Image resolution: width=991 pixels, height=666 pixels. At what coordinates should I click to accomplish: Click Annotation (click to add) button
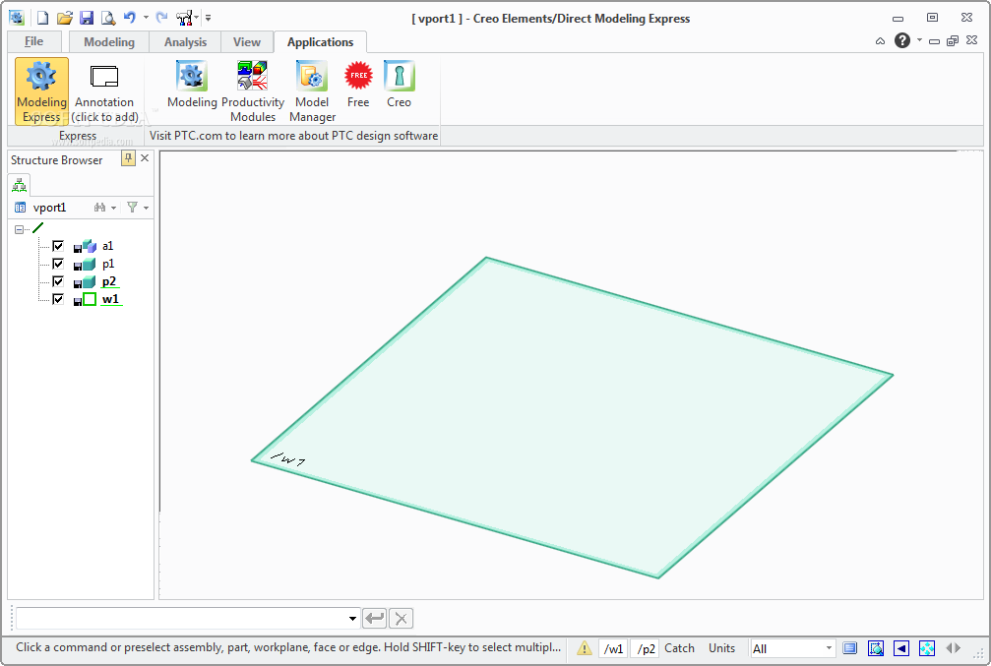point(104,91)
